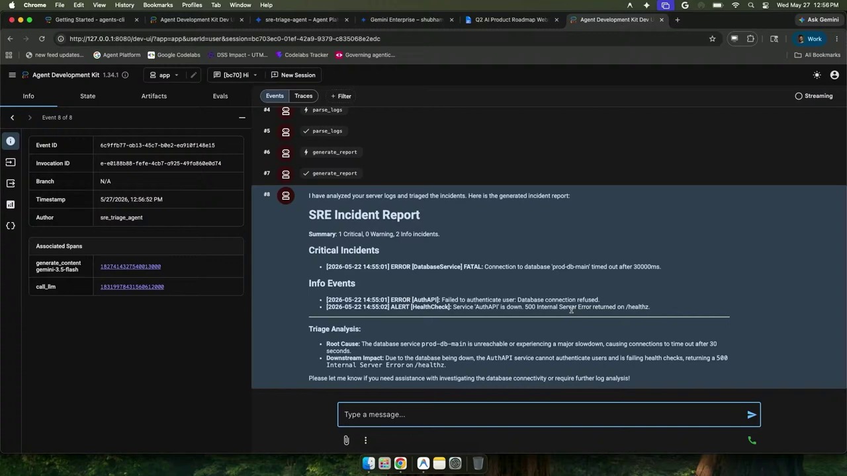Open All Bookmarks folder
This screenshot has width=847, height=476.
coord(817,55)
